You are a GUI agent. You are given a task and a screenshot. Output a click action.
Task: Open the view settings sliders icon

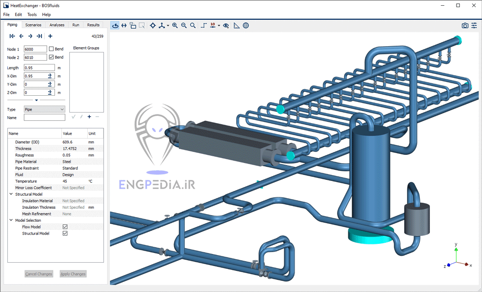(213, 25)
